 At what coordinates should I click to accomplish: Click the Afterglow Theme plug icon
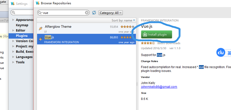point(41,29)
